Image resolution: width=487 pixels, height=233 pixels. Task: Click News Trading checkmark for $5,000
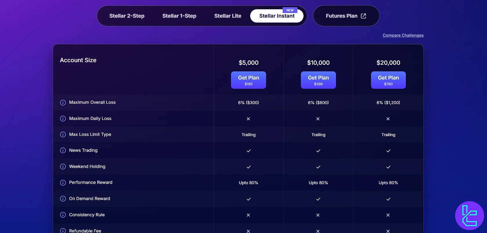click(248, 151)
